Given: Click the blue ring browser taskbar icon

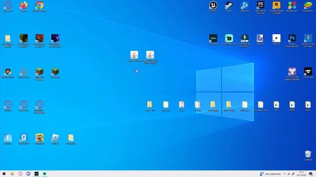Looking at the screenshot, I should click(29, 174).
